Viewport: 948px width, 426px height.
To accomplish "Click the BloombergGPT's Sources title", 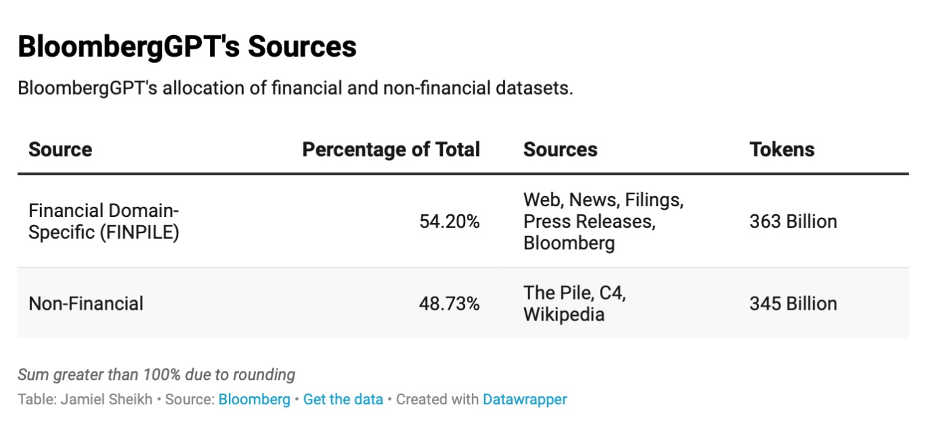I will coord(187,47).
